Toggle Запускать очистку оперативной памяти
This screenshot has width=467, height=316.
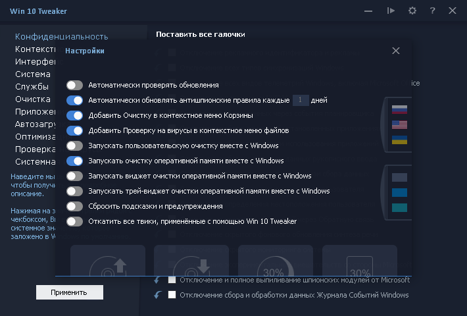coord(74,161)
